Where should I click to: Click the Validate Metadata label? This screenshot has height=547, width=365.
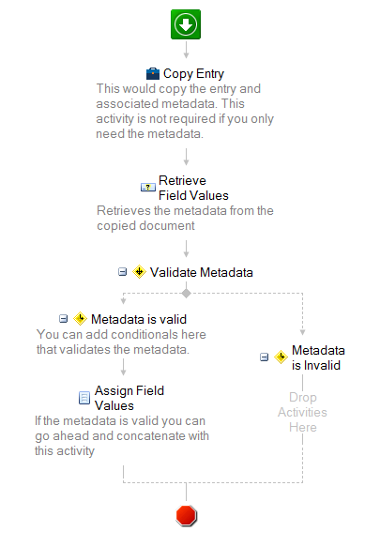tap(202, 272)
